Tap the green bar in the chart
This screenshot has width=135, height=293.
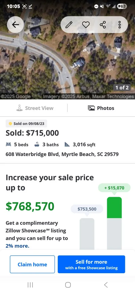point(114,207)
